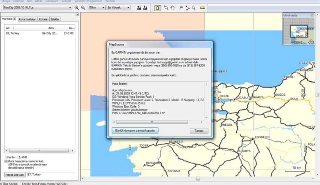
Task: Select the Route tool icon
Action: [x=188, y=8]
